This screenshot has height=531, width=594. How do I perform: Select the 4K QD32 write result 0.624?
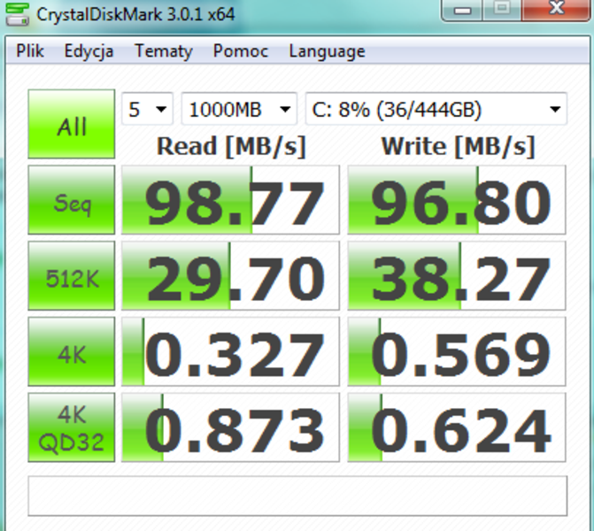point(457,427)
